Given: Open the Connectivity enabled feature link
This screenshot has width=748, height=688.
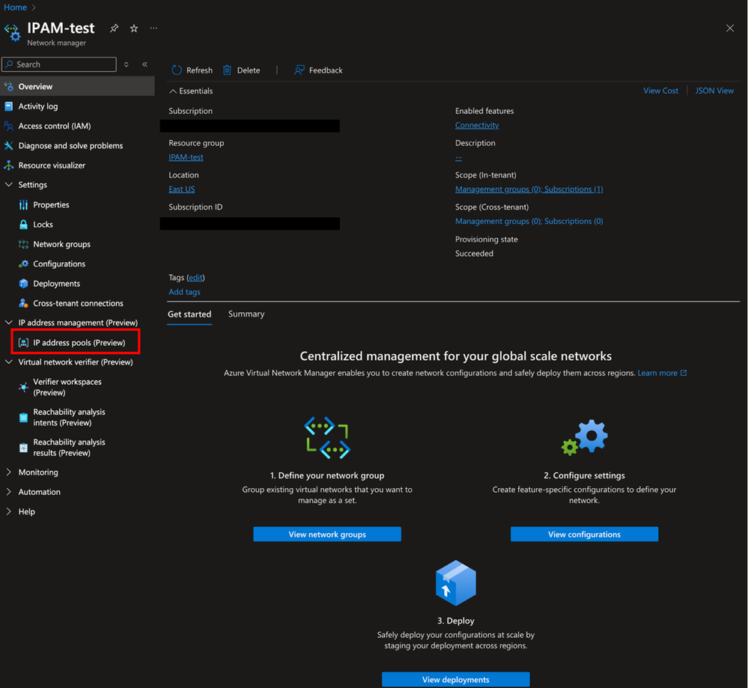Looking at the screenshot, I should point(477,125).
